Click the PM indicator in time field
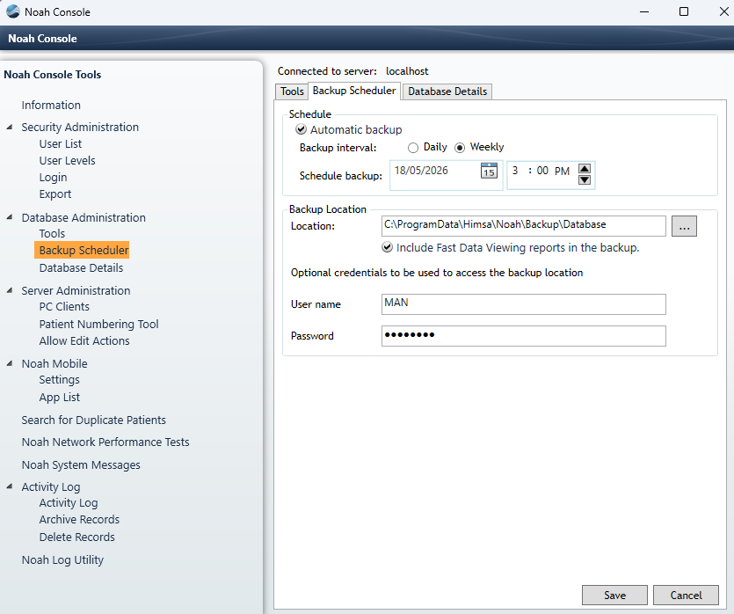Image resolution: width=734 pixels, height=614 pixels. pyautogui.click(x=562, y=171)
